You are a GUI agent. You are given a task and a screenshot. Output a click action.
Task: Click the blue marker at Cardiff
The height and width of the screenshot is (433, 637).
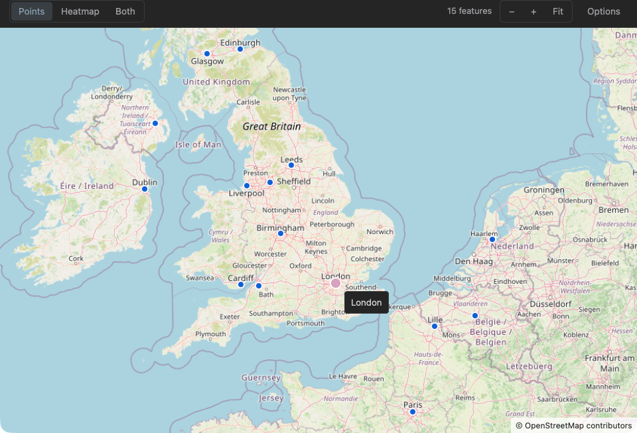tap(241, 284)
